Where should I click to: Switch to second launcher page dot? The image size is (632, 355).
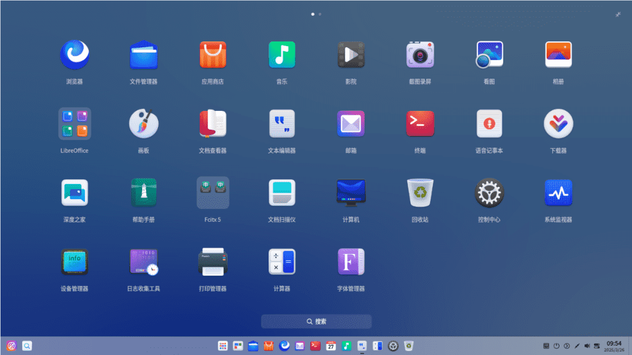pos(320,13)
